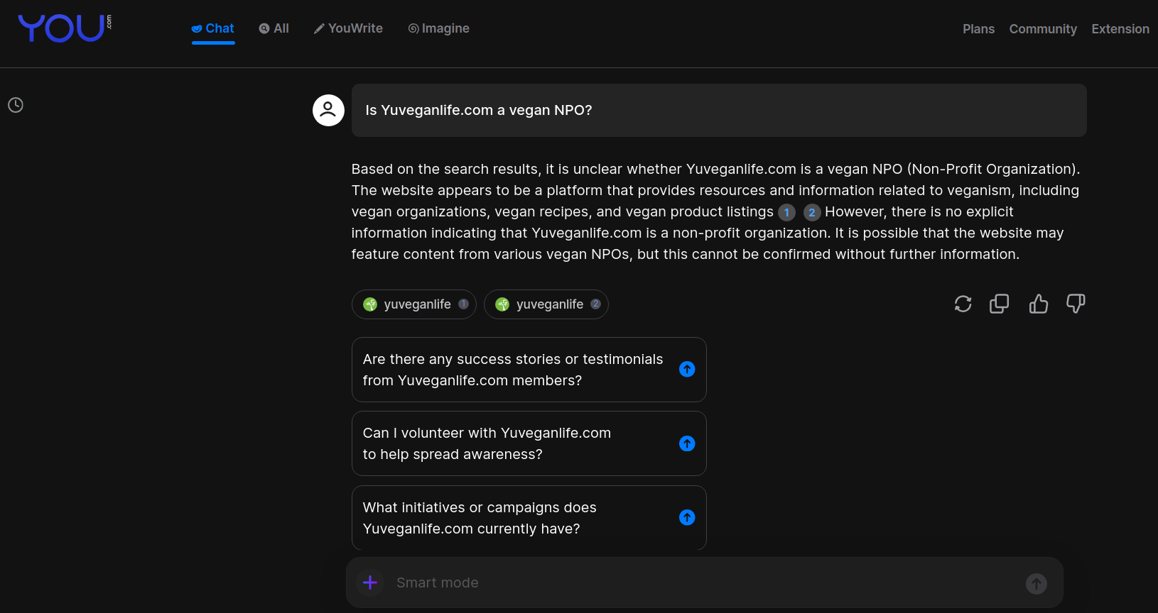
Task: Open the Plans link
Action: pyautogui.click(x=978, y=29)
